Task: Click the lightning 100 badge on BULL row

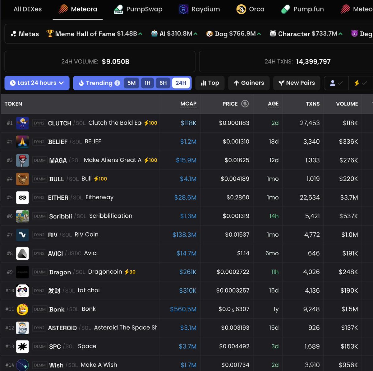Action: tap(100, 179)
